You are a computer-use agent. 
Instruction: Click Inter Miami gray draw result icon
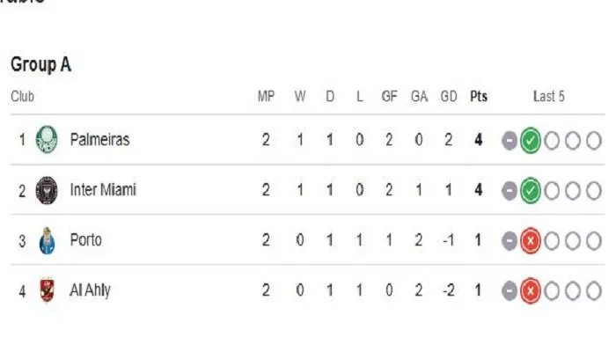click(510, 191)
